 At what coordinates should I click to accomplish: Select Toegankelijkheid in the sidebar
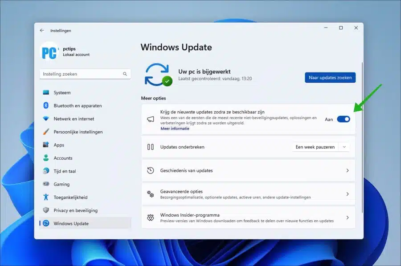click(85, 197)
